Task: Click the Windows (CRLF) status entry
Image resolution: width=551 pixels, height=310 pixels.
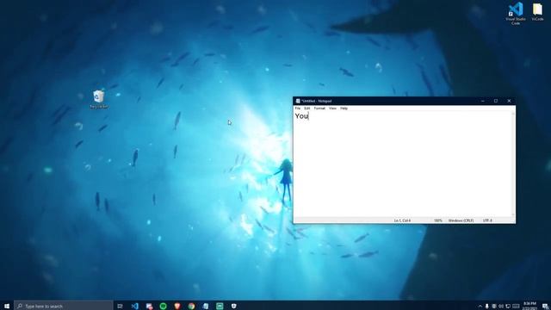Action: pyautogui.click(x=461, y=220)
